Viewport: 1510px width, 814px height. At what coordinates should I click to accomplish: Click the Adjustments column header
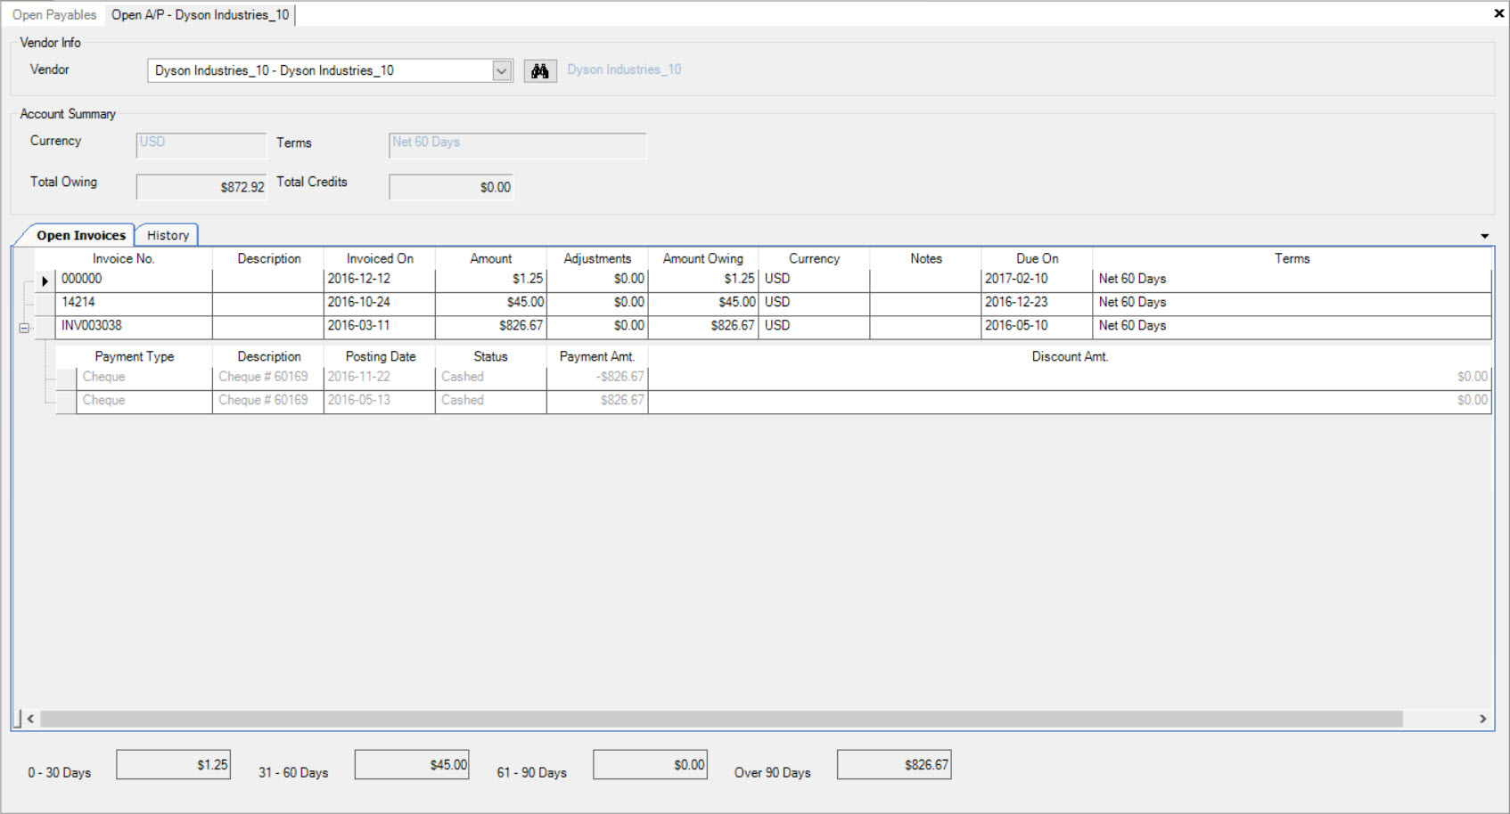tap(597, 258)
